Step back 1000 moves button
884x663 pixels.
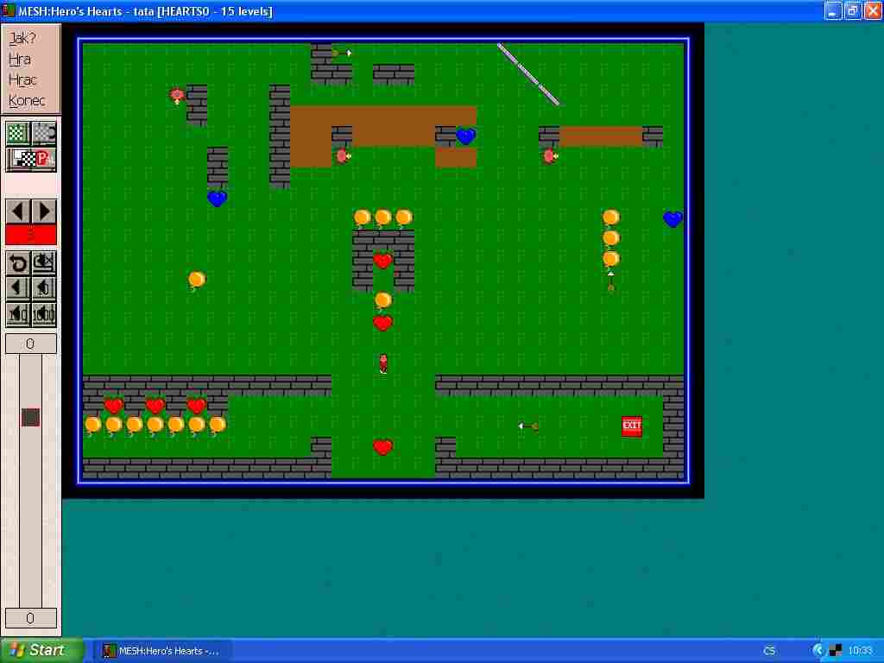coord(44,314)
